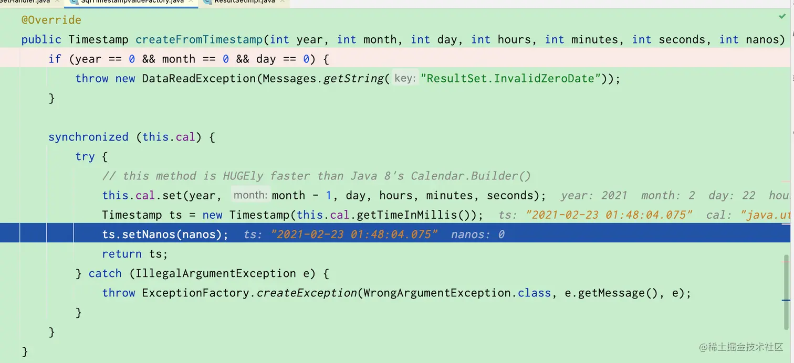The height and width of the screenshot is (363, 794).
Task: Click 'year == 0' in the if condition
Action: 105,59
